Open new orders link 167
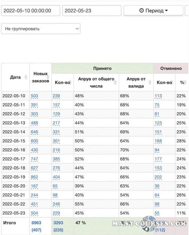This screenshot has height=235, width=189. (x=34, y=186)
